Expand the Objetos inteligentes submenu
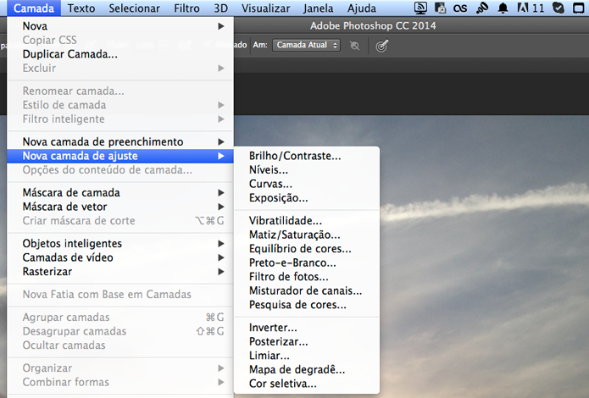Viewport: 589px width, 398px height. pyautogui.click(x=120, y=243)
